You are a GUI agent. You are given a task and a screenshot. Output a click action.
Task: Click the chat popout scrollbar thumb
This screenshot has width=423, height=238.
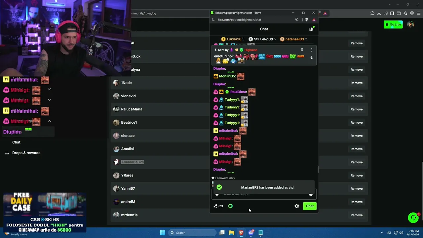pyautogui.click(x=318, y=170)
